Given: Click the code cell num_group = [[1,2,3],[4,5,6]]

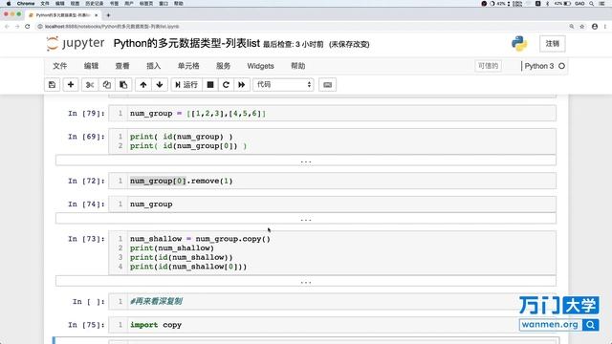Looking at the screenshot, I should [x=332, y=114].
